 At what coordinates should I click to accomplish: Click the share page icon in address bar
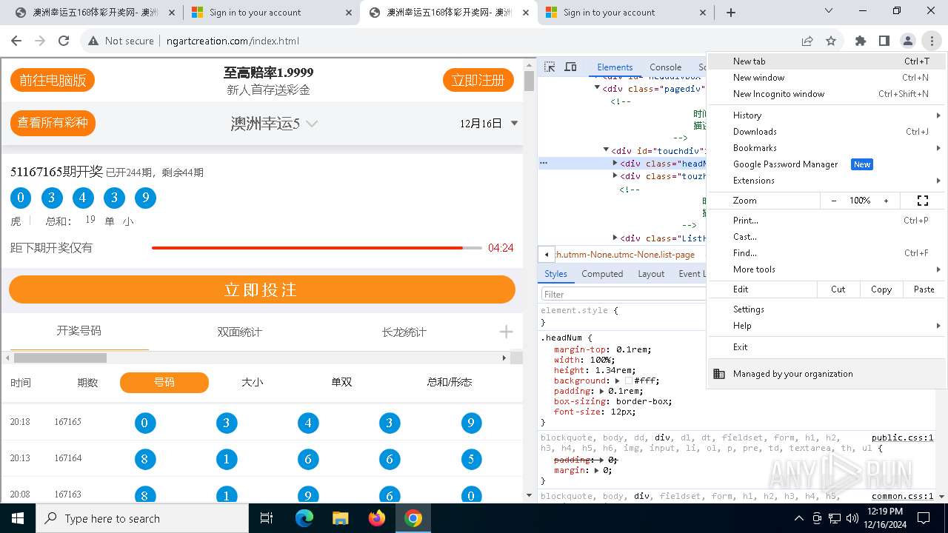pyautogui.click(x=807, y=41)
